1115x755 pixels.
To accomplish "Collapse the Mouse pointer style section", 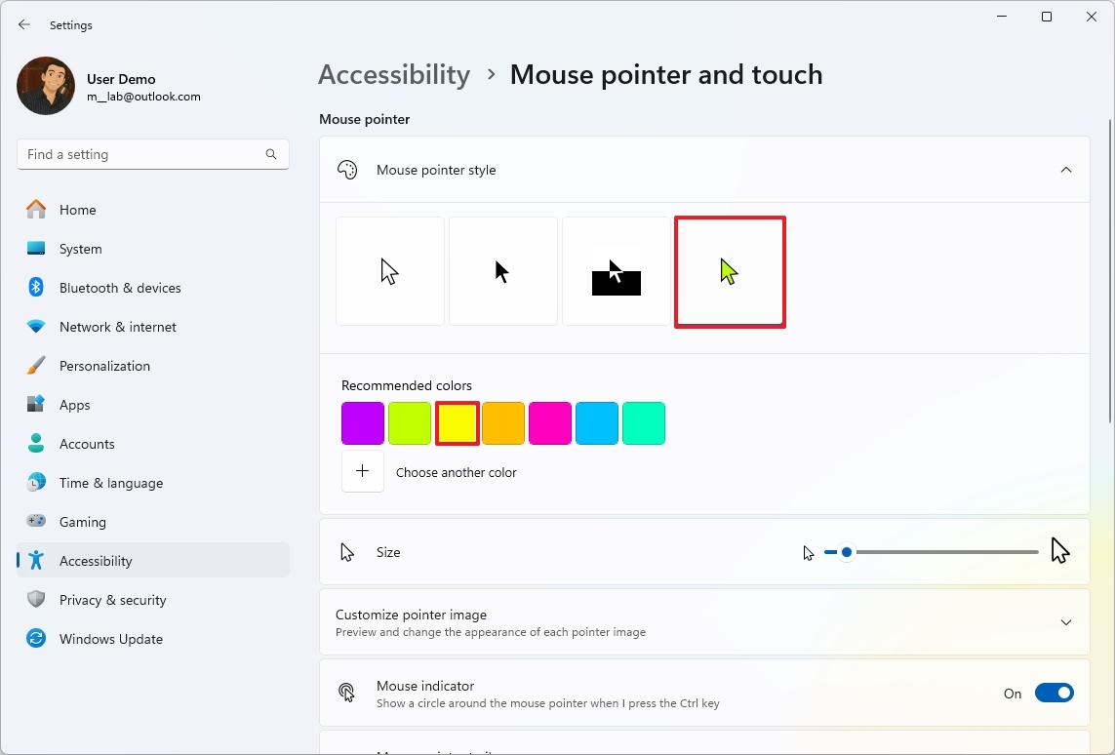I will (x=1065, y=170).
